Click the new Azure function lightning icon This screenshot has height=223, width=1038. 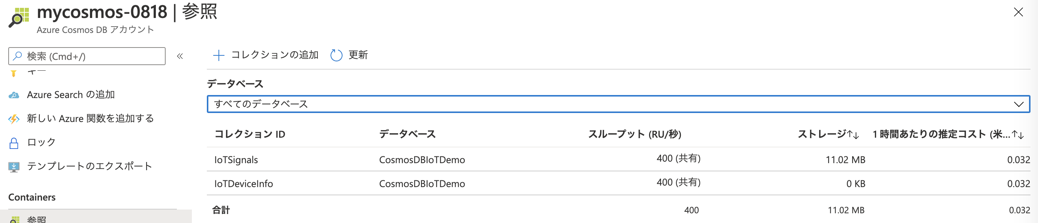15,118
